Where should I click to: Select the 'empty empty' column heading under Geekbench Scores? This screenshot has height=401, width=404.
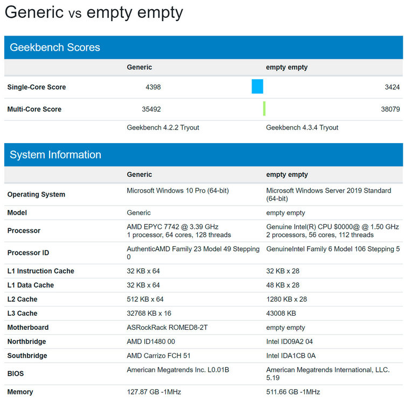287,67
